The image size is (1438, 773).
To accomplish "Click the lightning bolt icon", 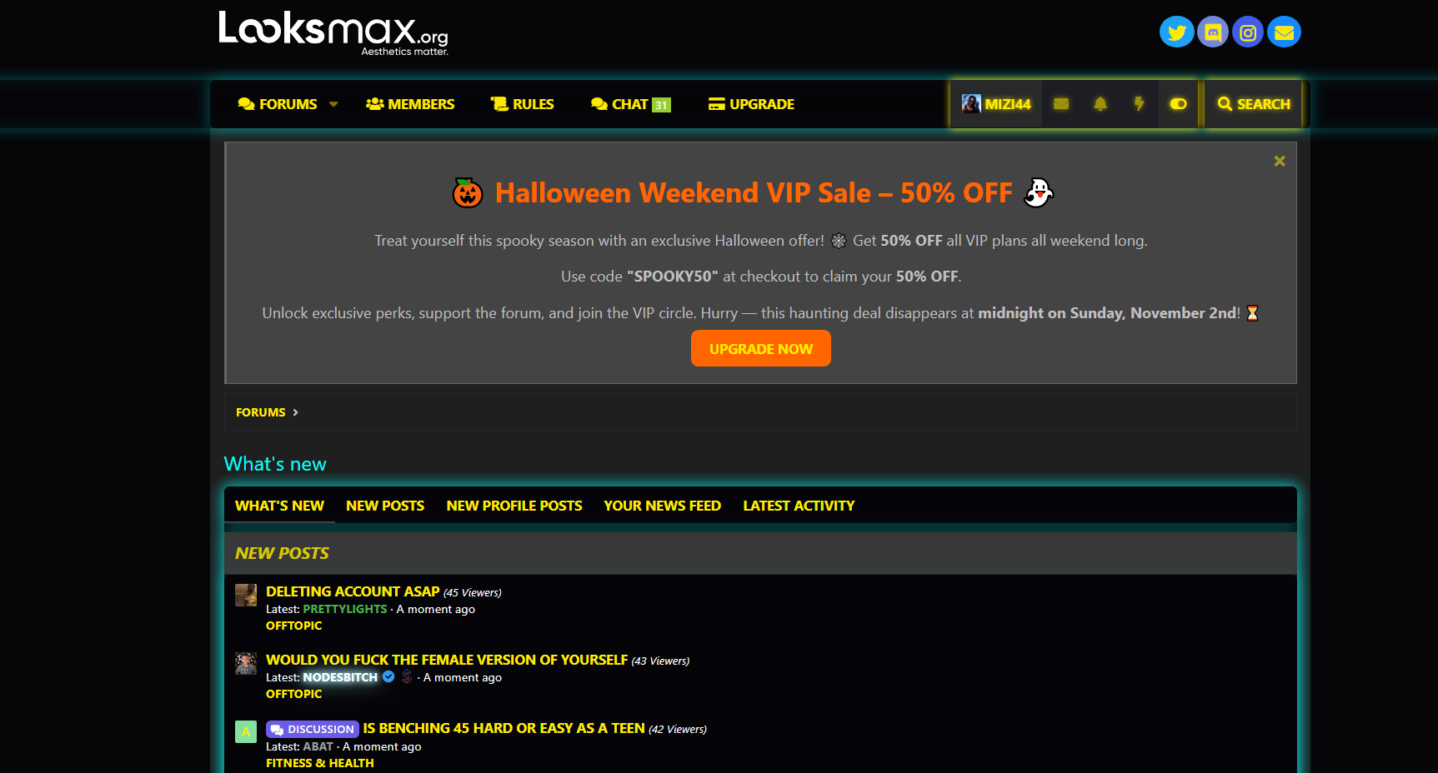I will coord(1139,104).
